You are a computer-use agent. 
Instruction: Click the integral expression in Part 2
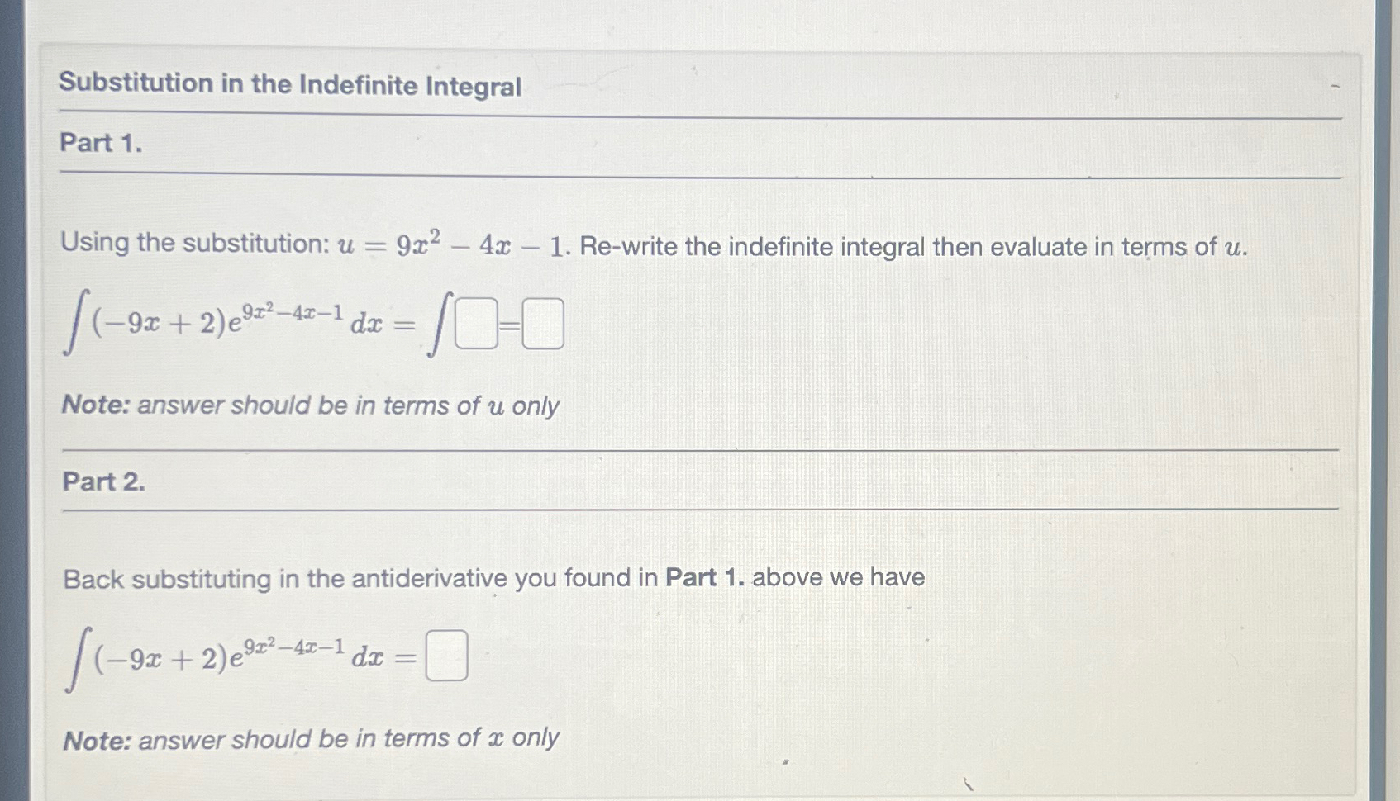[223, 655]
